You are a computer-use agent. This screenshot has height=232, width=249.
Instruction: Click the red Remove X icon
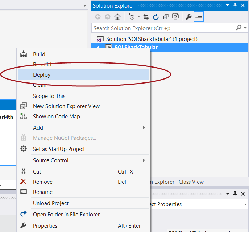click(x=23, y=182)
